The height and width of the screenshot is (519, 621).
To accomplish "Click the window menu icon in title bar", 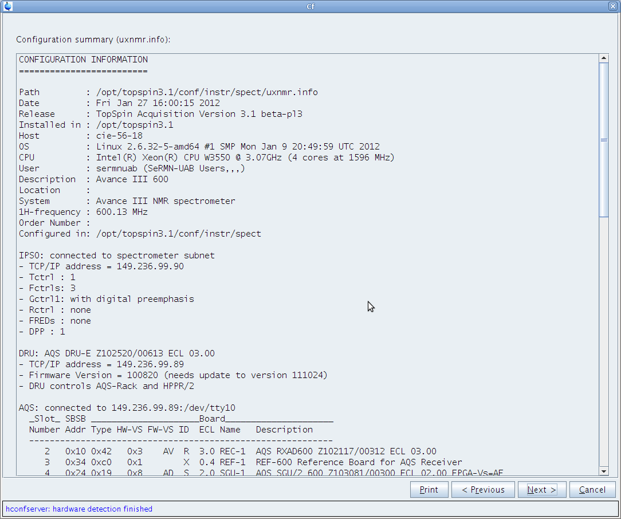I will pyautogui.click(x=7, y=6).
